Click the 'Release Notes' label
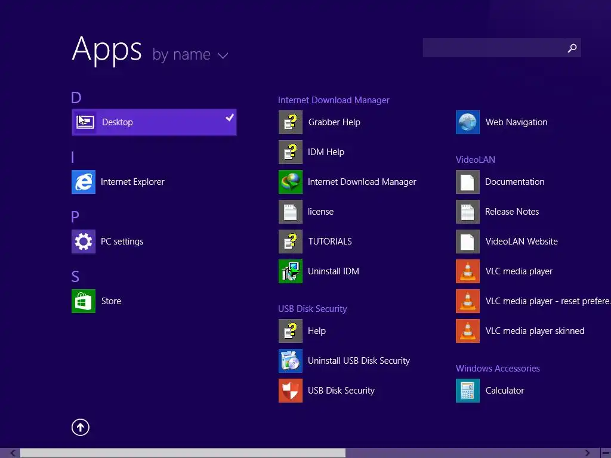Screen dimensions: 611x458 (512, 212)
